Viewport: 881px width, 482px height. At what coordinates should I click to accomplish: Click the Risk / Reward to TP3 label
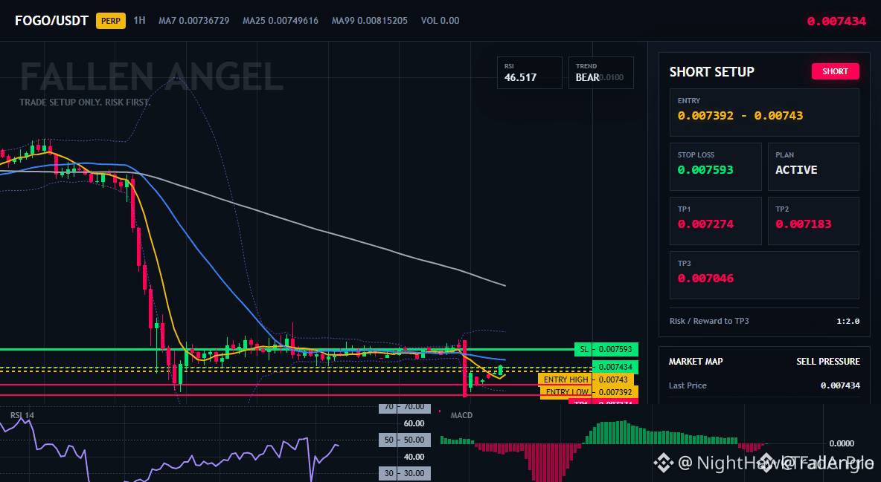(709, 321)
